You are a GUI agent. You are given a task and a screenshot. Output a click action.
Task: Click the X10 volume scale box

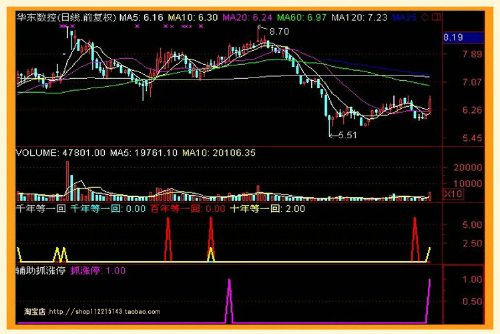454,194
